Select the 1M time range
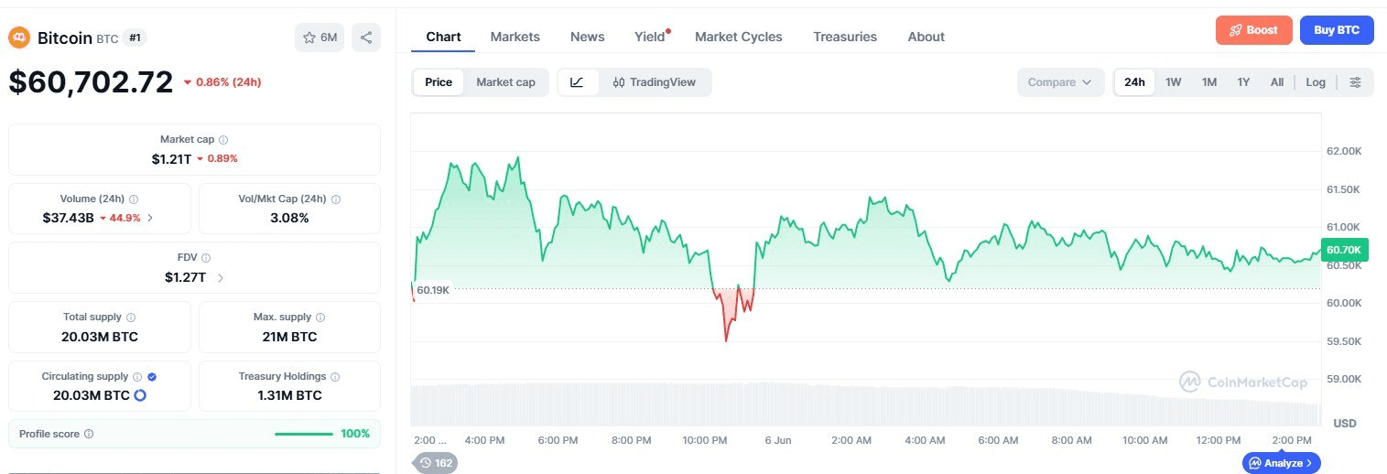This screenshot has height=474, width=1387. [x=1209, y=82]
